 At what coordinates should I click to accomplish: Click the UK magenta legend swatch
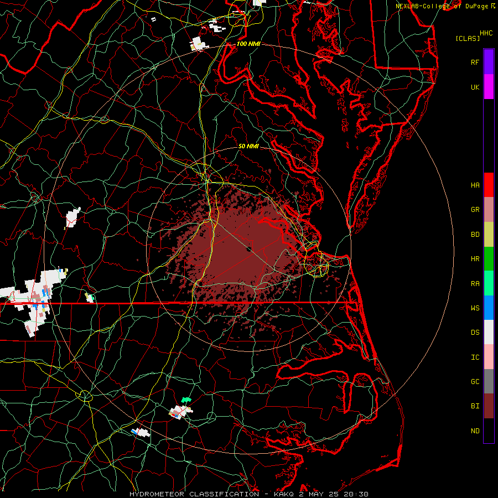click(x=489, y=87)
